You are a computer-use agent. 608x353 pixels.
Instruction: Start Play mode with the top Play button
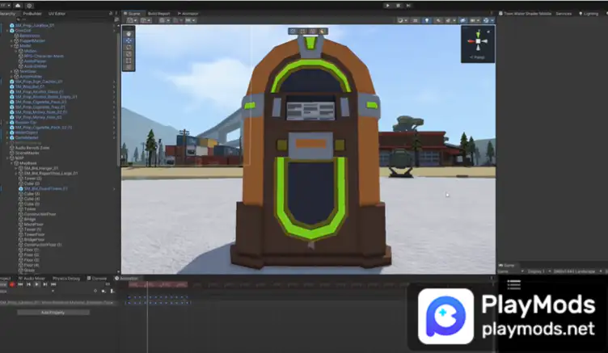pyautogui.click(x=388, y=6)
